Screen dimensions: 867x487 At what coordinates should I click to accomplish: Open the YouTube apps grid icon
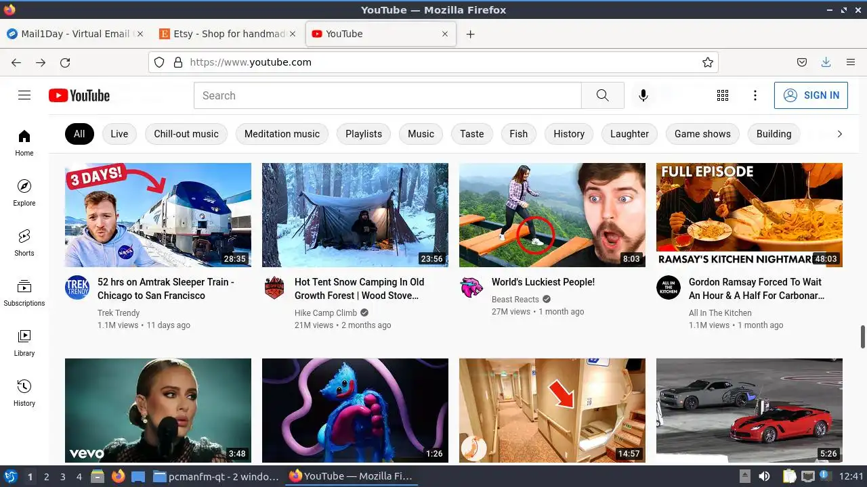click(723, 95)
